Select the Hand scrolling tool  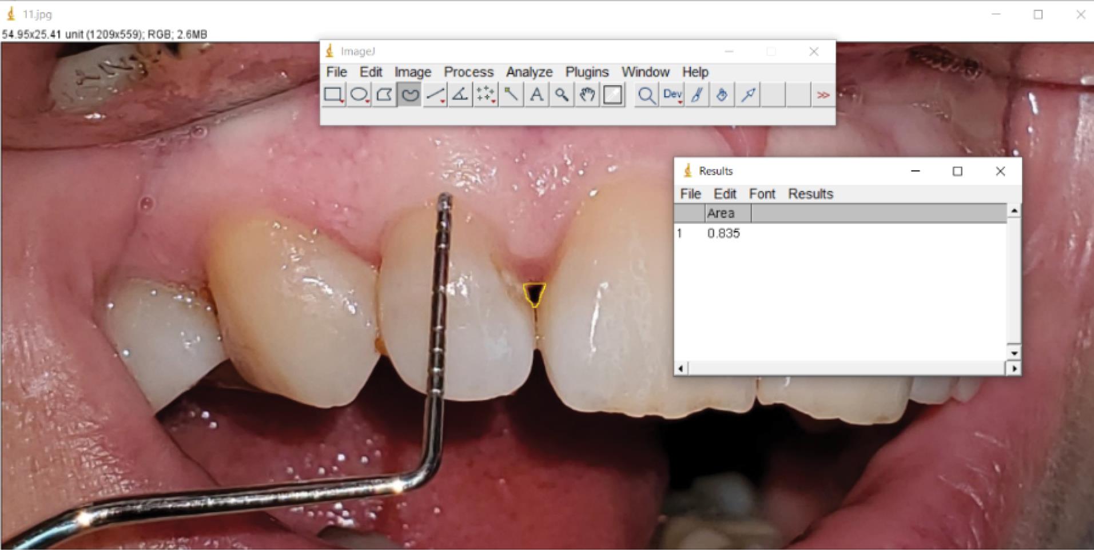pyautogui.click(x=587, y=95)
